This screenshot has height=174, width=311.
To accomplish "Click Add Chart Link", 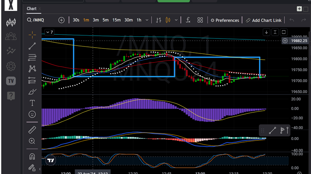I will (x=264, y=20).
